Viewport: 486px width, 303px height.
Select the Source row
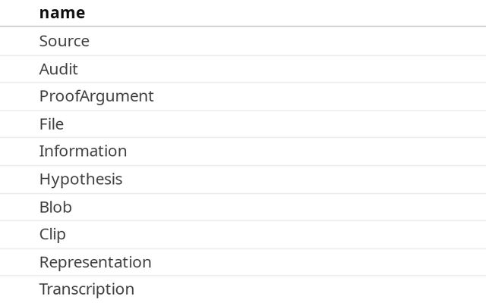coord(65,41)
